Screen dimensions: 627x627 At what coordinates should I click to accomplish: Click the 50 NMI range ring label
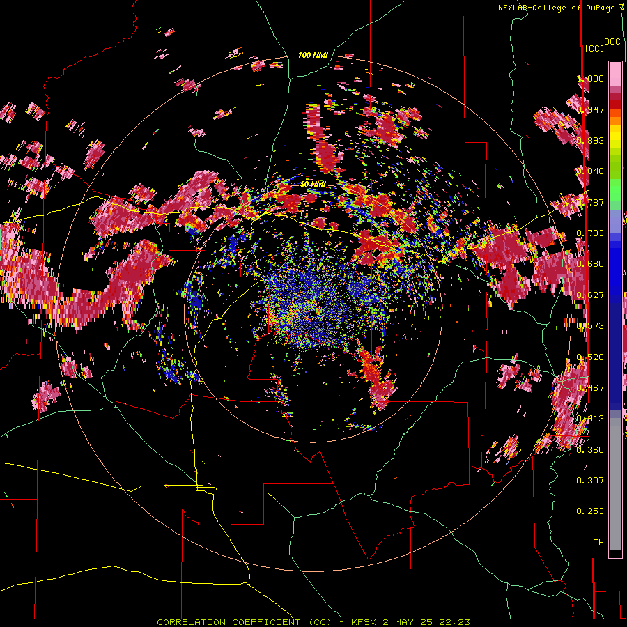(313, 185)
